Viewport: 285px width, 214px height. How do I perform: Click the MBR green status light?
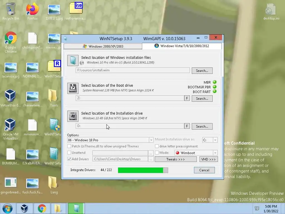click(x=215, y=82)
